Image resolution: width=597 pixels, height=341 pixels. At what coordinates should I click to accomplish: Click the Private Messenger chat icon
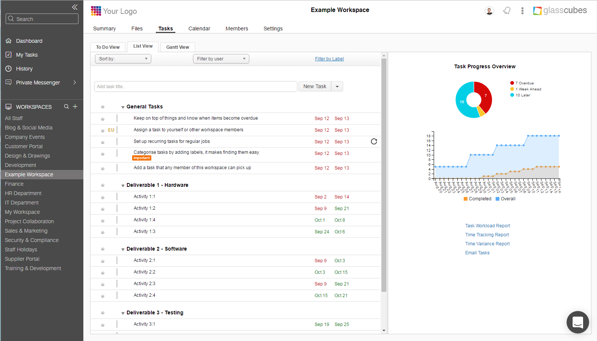click(x=9, y=82)
